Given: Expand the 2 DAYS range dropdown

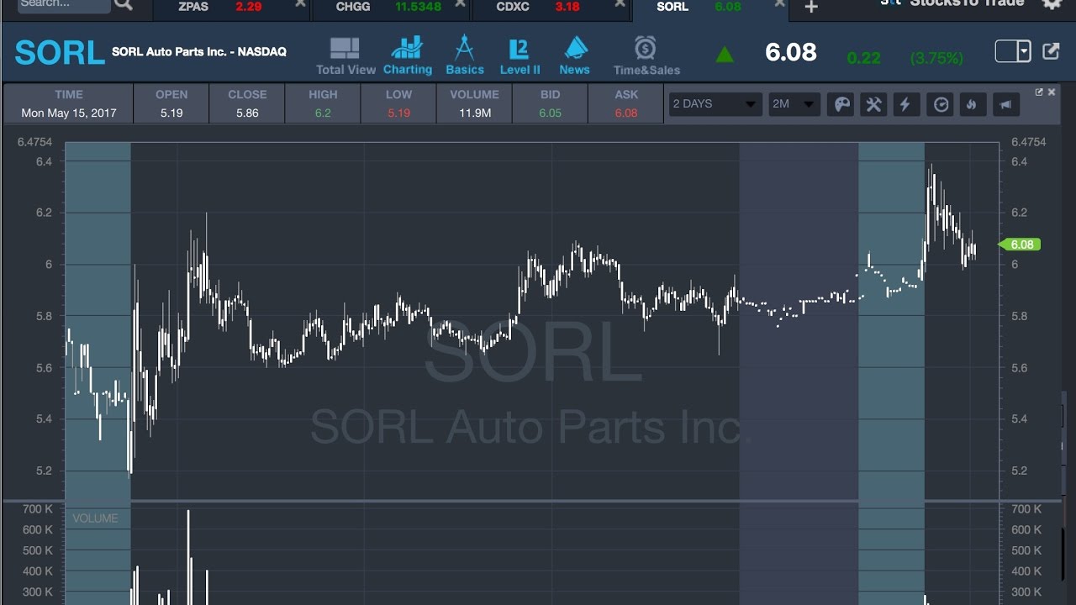Looking at the screenshot, I should point(715,104).
